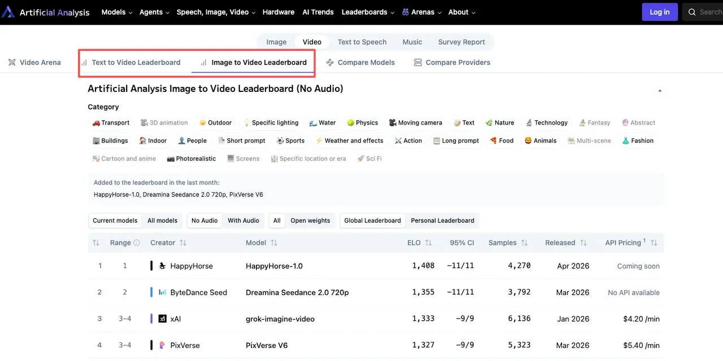
Task: Open the Text to Video Leaderboard tab
Action: [x=136, y=63]
